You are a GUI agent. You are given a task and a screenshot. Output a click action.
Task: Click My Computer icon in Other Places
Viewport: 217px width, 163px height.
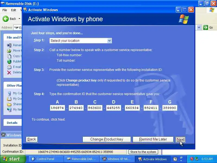pos(9,93)
